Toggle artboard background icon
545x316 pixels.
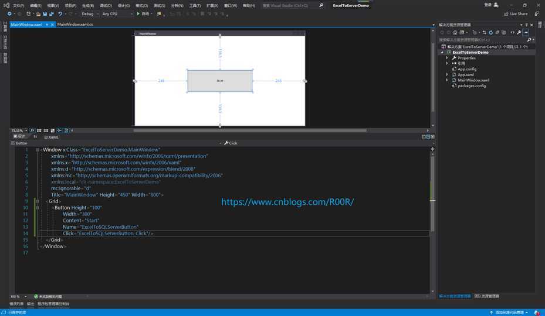52,130
